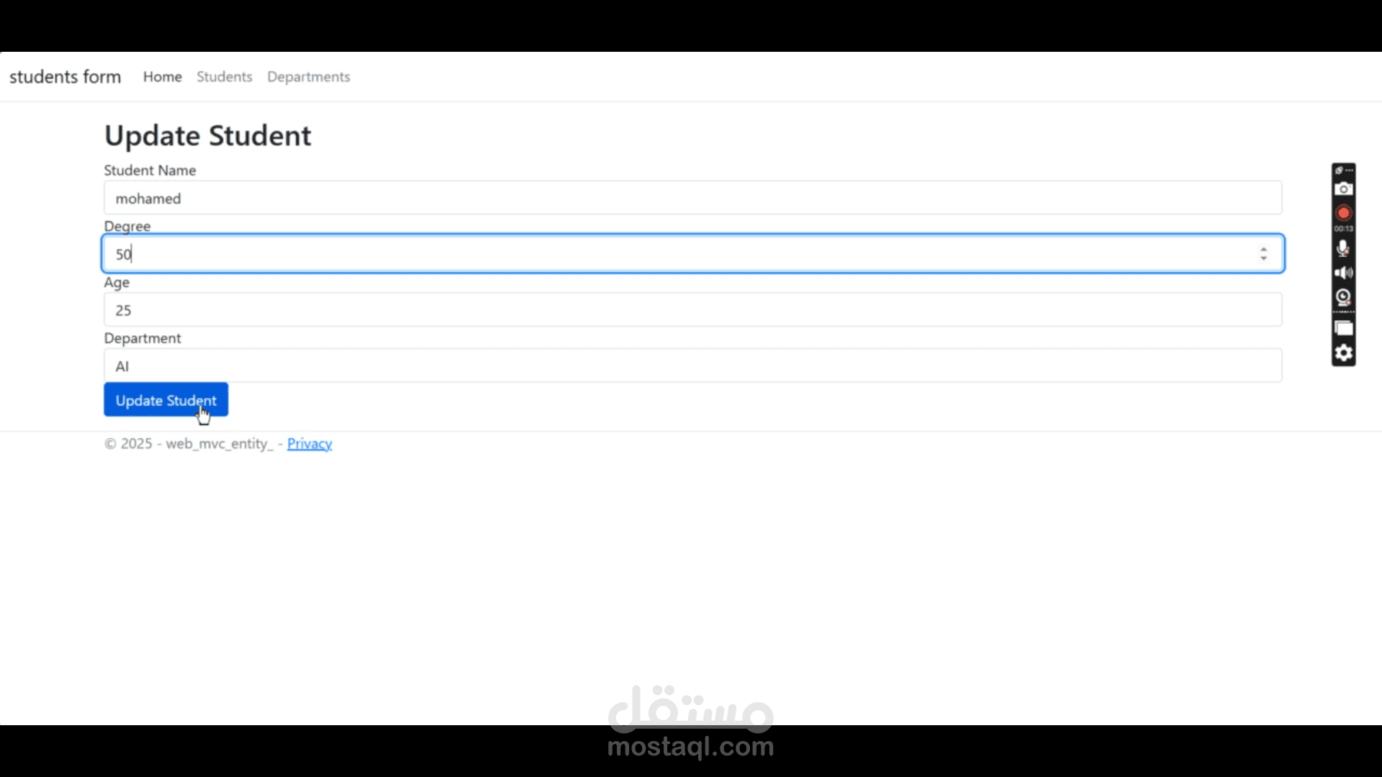Go to the Students nav item
Image resolution: width=1382 pixels, height=777 pixels.
225,77
